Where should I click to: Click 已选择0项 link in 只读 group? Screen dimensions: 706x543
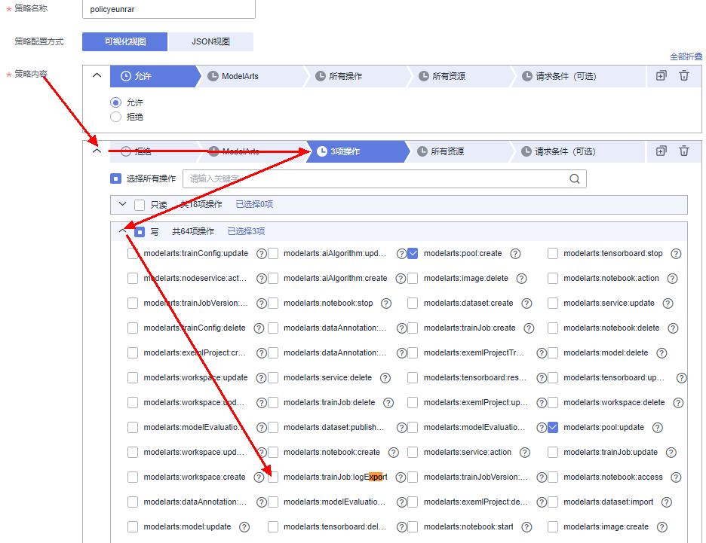[x=254, y=204]
